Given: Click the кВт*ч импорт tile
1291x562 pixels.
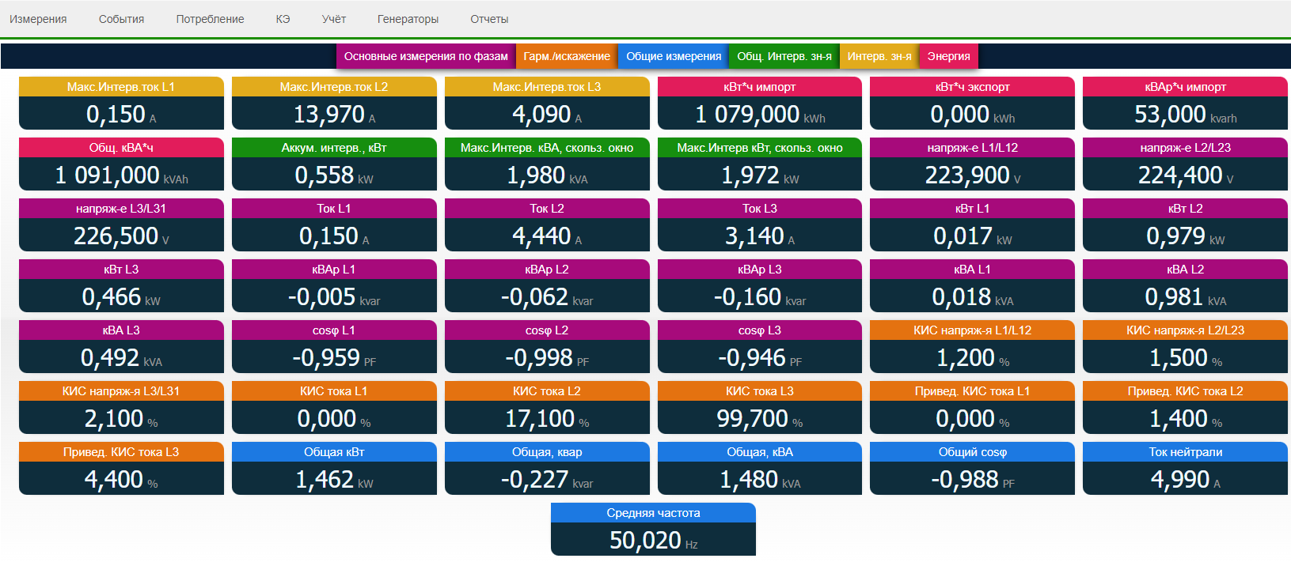Looking at the screenshot, I should tap(760, 103).
